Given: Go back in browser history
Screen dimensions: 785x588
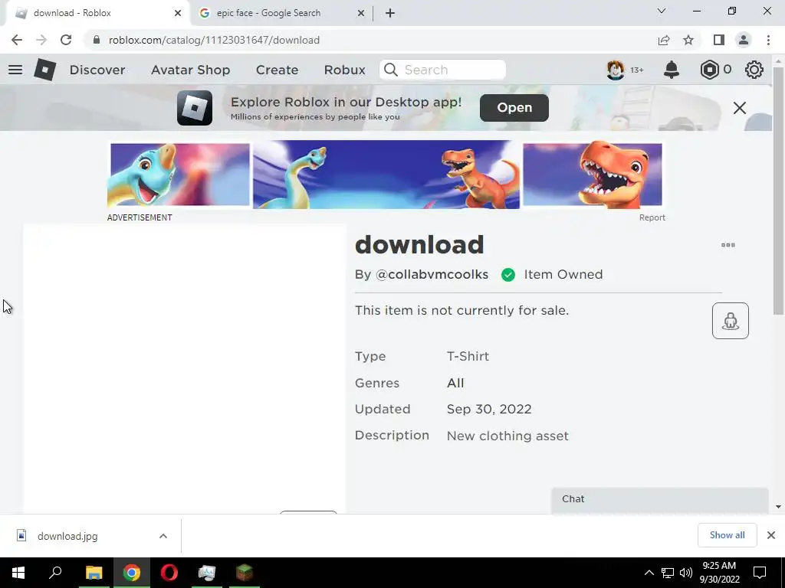Looking at the screenshot, I should (17, 40).
